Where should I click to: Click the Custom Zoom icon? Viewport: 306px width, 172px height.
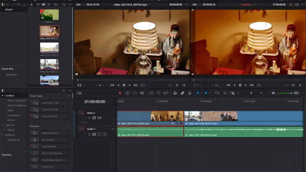[232, 93]
